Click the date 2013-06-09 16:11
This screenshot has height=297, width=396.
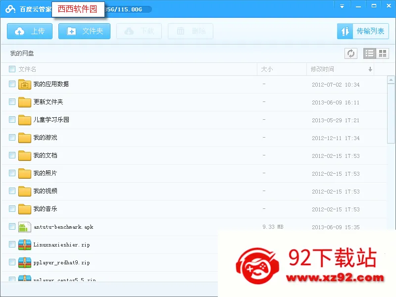(336, 102)
